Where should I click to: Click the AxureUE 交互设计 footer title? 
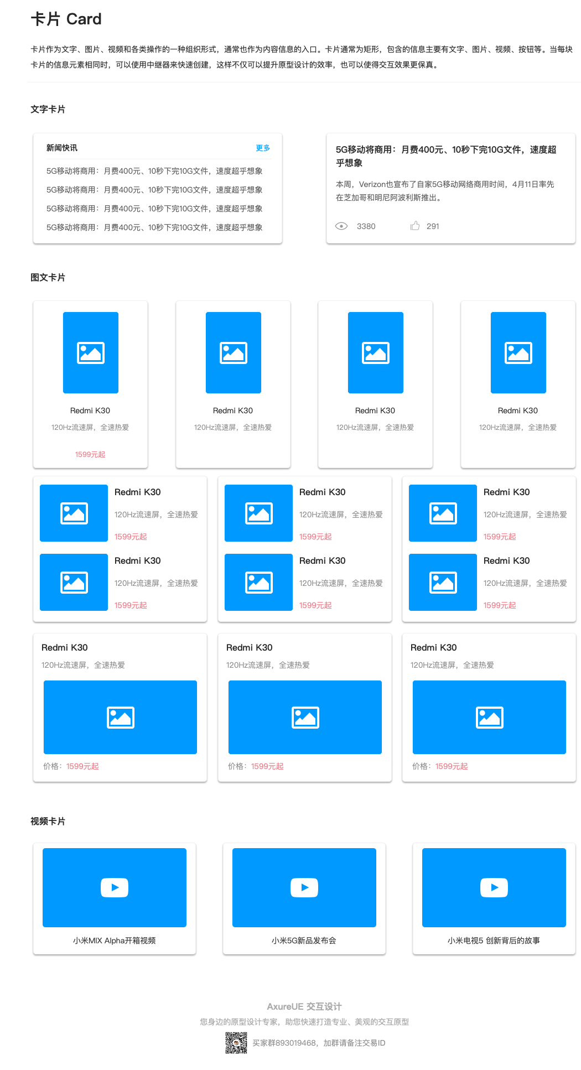point(304,1006)
